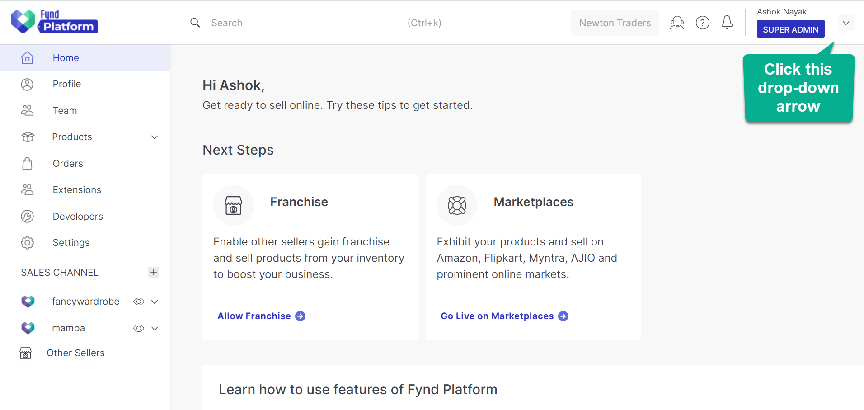Click the search magnifier icon
The height and width of the screenshot is (410, 864).
tap(195, 23)
